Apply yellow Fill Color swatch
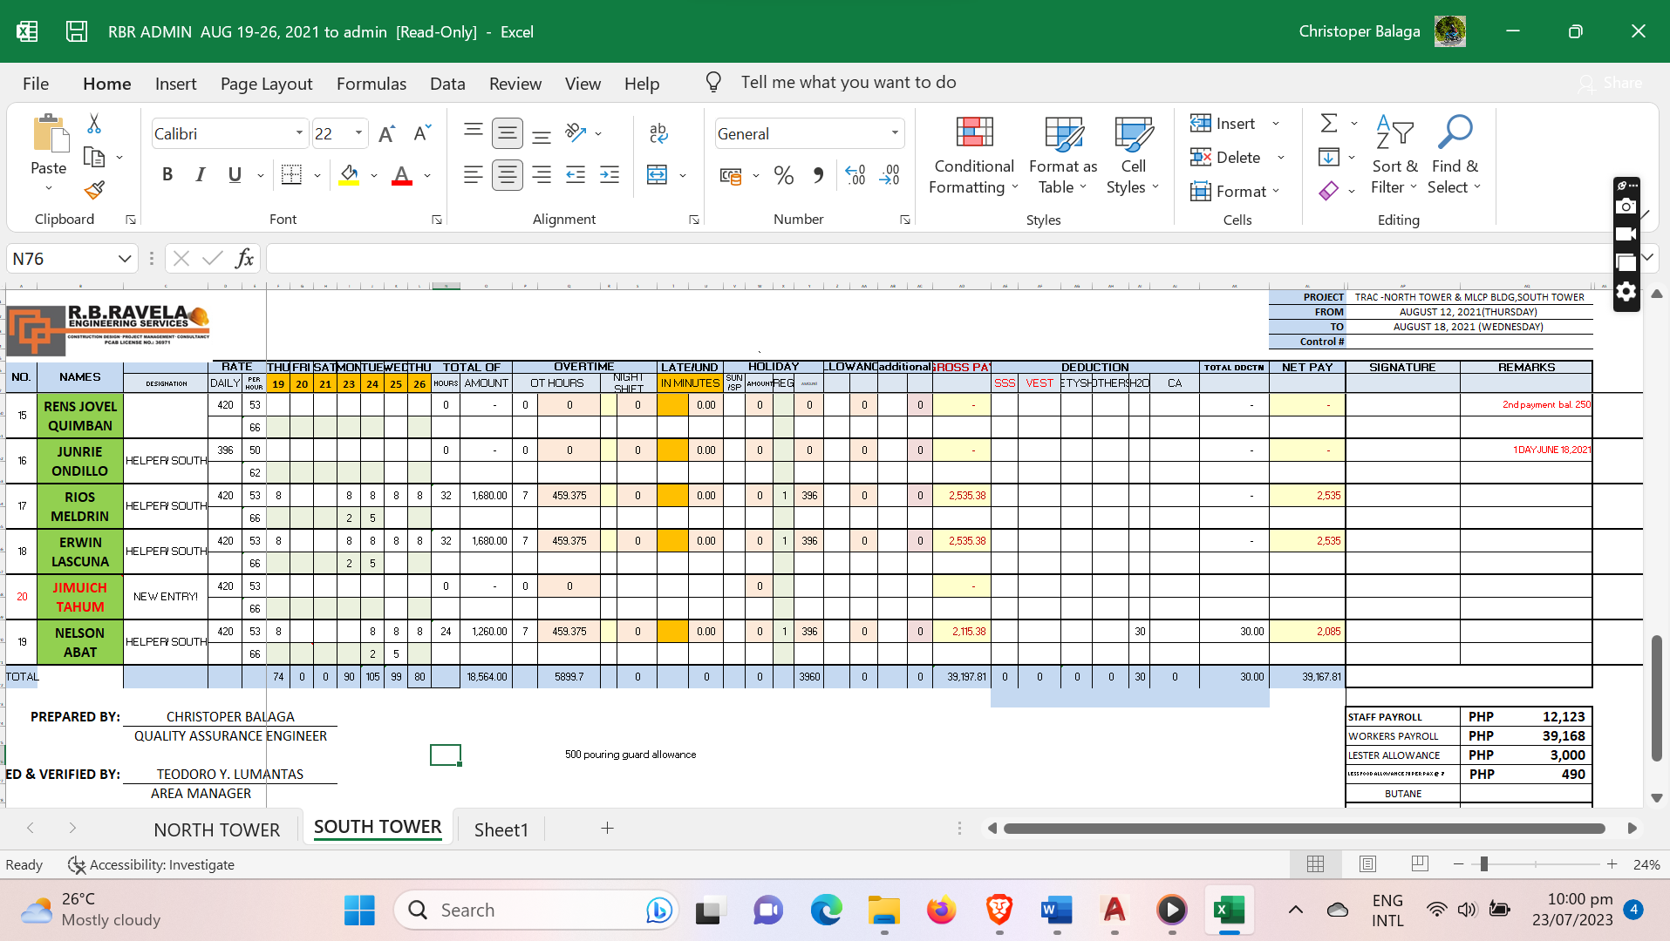The image size is (1670, 941). click(349, 175)
